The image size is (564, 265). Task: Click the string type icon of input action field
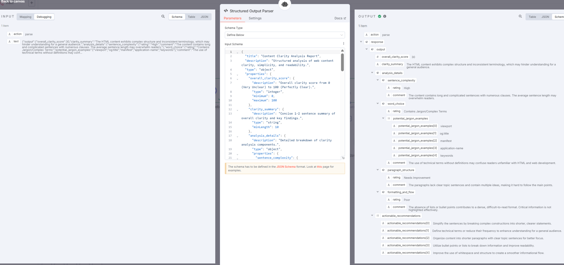pos(10,34)
